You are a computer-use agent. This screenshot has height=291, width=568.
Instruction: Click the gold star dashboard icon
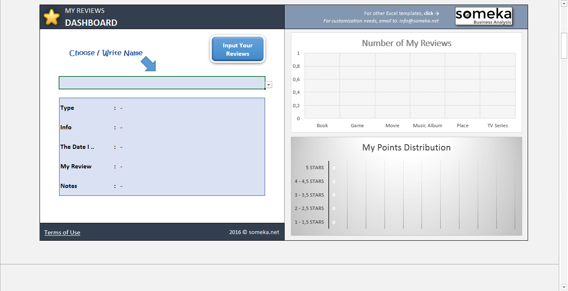point(52,17)
